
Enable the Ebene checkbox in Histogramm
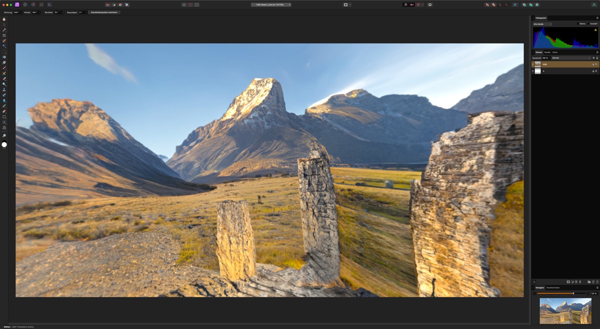pyautogui.click(x=578, y=23)
